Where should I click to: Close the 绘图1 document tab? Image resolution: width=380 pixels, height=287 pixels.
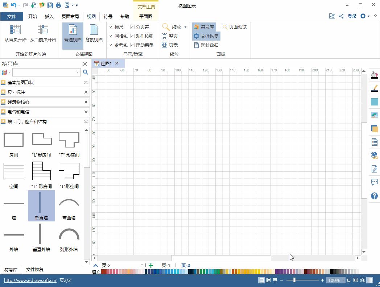[117, 63]
